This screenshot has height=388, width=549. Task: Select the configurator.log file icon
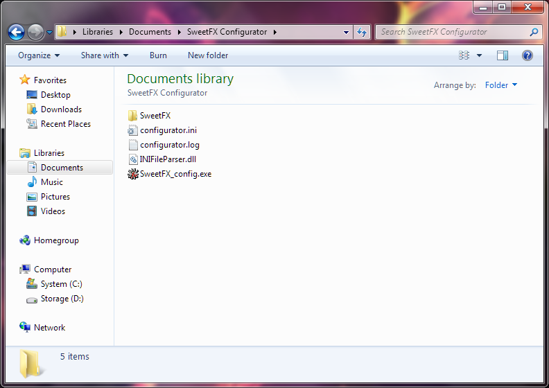[x=132, y=145]
